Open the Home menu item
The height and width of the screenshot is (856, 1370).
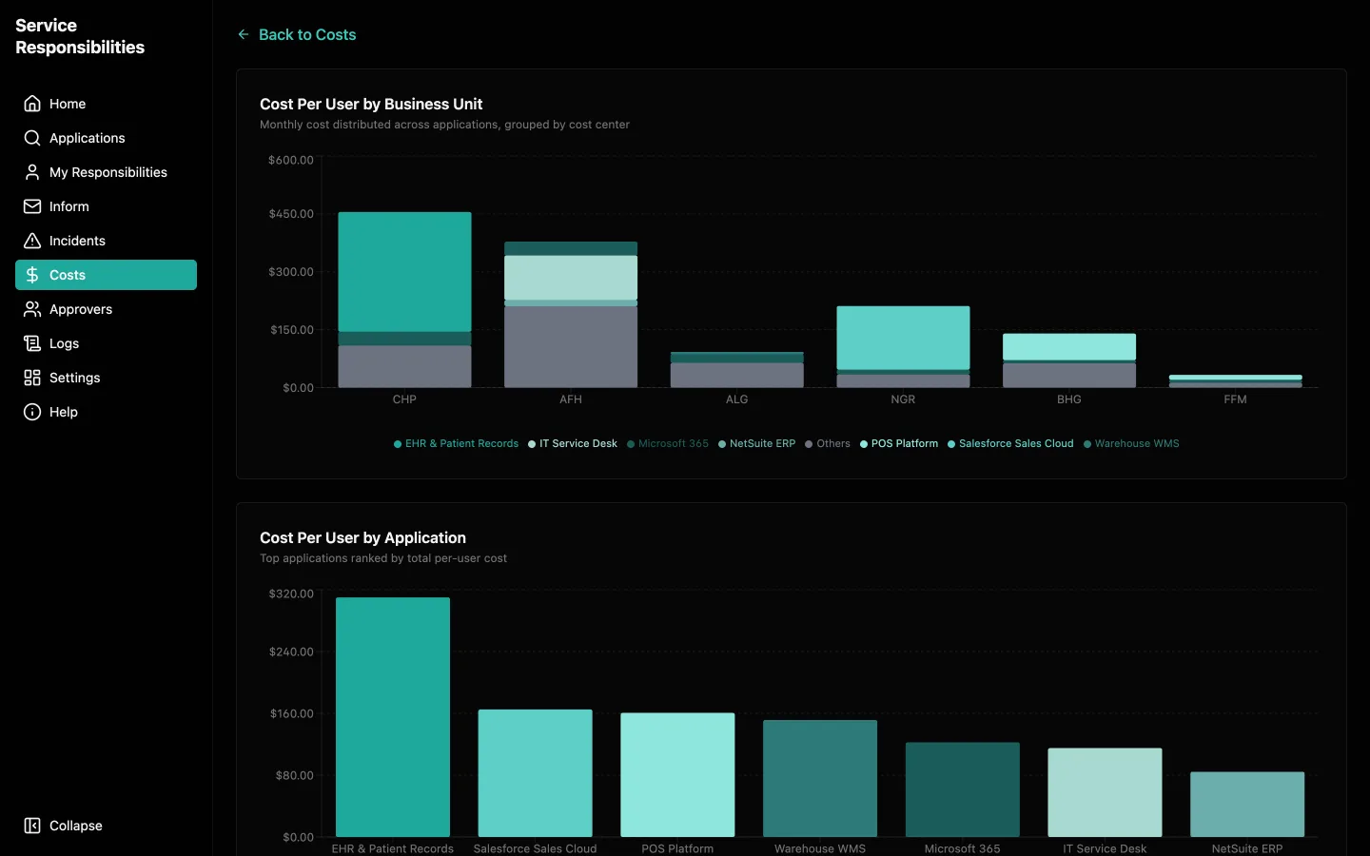click(106, 104)
